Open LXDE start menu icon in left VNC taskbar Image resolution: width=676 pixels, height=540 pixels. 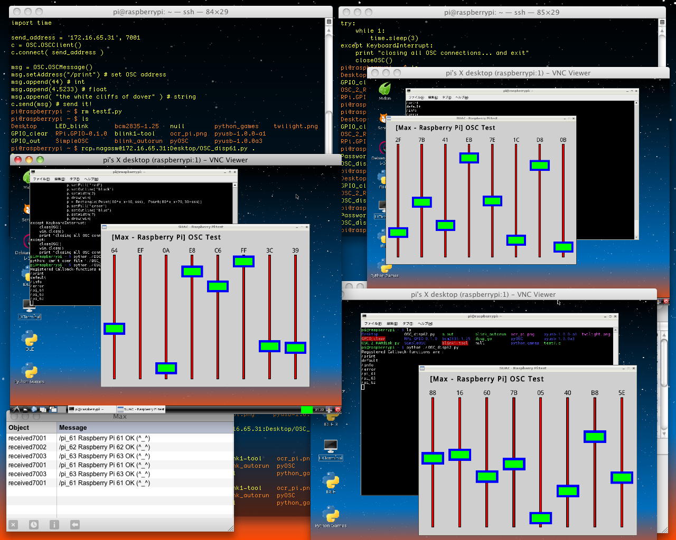click(16, 409)
